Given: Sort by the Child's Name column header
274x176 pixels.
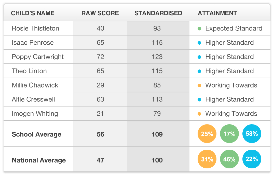Looking at the screenshot, I should point(33,13).
